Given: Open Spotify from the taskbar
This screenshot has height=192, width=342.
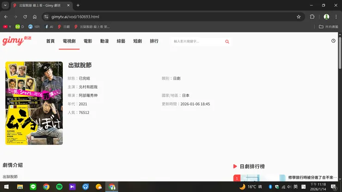Looking at the screenshot, I should (x=59, y=187).
